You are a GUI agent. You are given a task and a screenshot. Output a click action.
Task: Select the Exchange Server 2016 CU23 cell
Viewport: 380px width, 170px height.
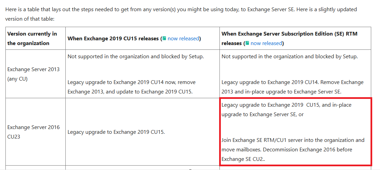34,132
